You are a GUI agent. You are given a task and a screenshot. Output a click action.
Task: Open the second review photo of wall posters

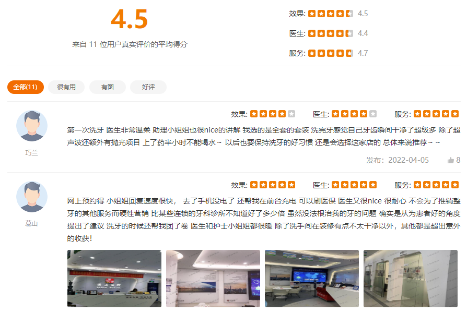[x=213, y=279]
